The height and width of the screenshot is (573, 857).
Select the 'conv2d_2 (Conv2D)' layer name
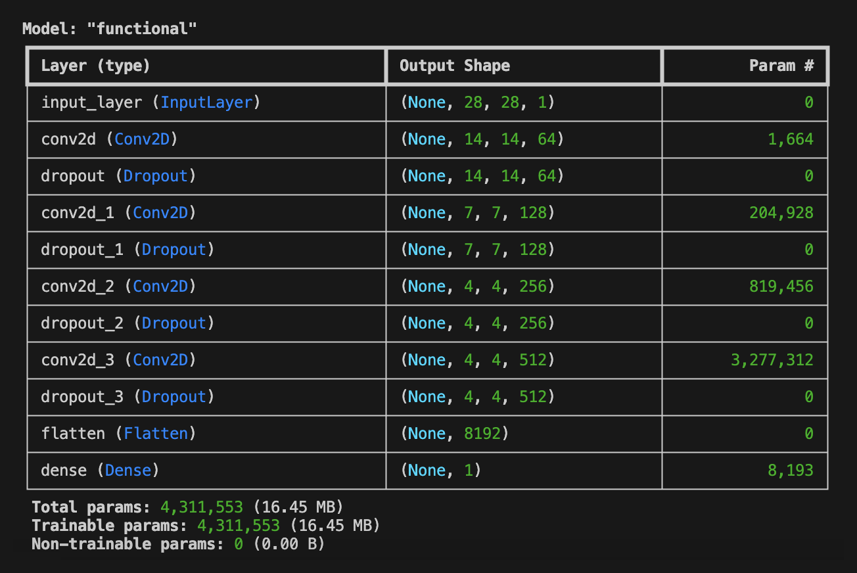tap(118, 286)
